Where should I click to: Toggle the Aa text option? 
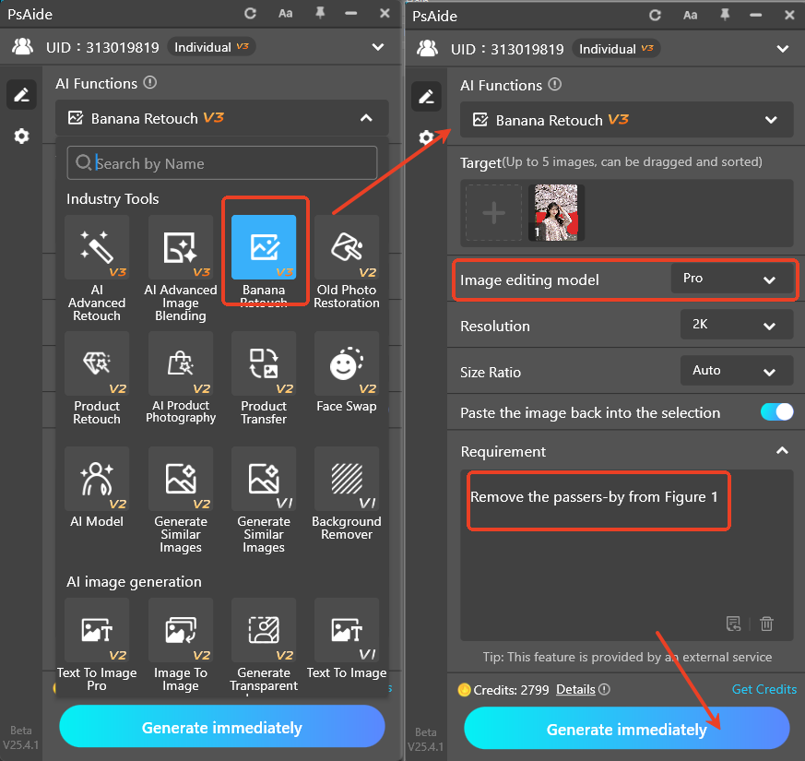(x=690, y=15)
